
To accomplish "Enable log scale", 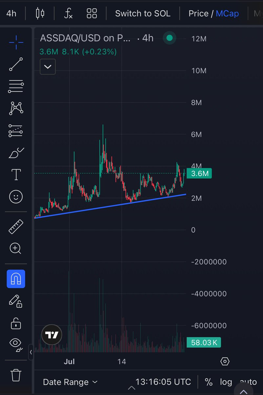I will pos(226,382).
